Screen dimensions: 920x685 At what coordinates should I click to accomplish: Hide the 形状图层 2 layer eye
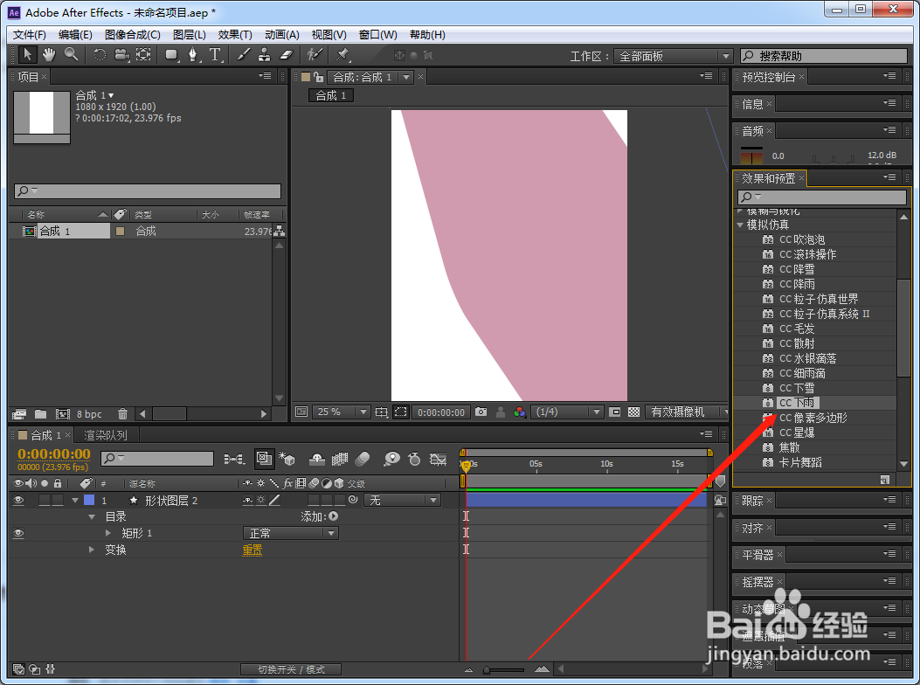18,500
